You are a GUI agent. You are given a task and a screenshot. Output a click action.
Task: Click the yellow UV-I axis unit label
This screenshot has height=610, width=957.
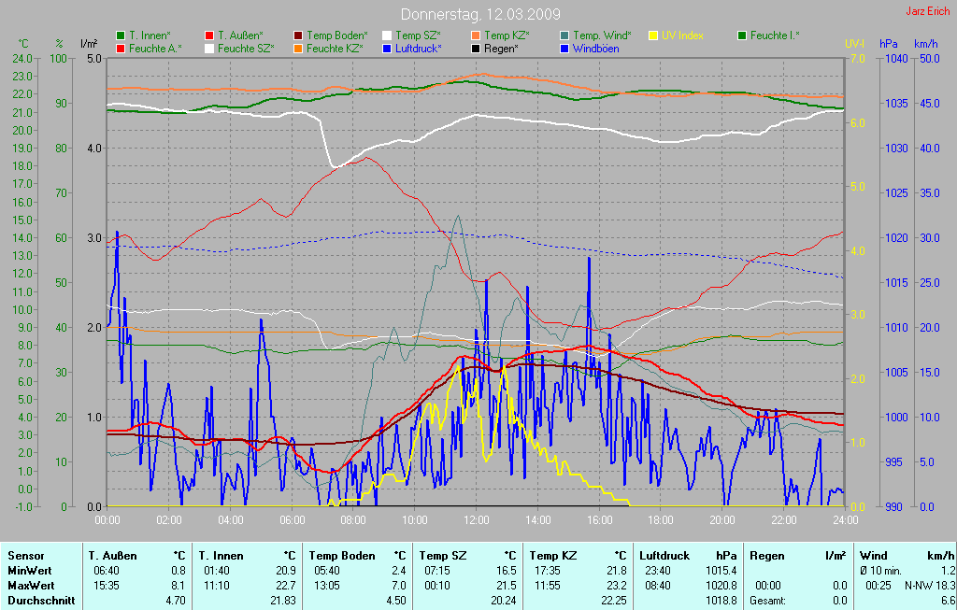pos(854,44)
